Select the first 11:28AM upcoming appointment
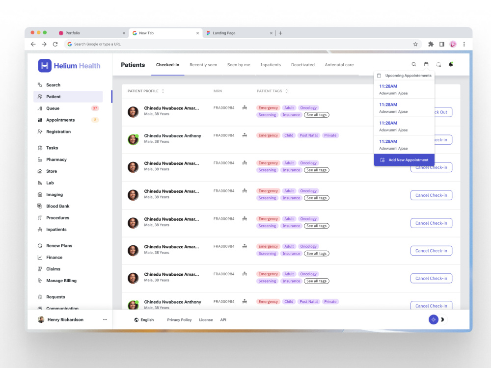Viewport: 491px width, 368px height. pyautogui.click(x=404, y=89)
